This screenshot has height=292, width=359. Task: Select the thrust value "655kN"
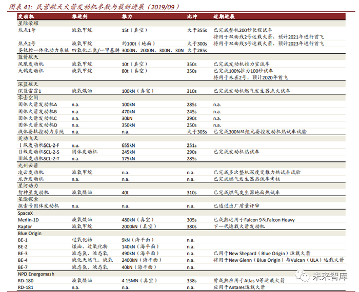click(128, 145)
